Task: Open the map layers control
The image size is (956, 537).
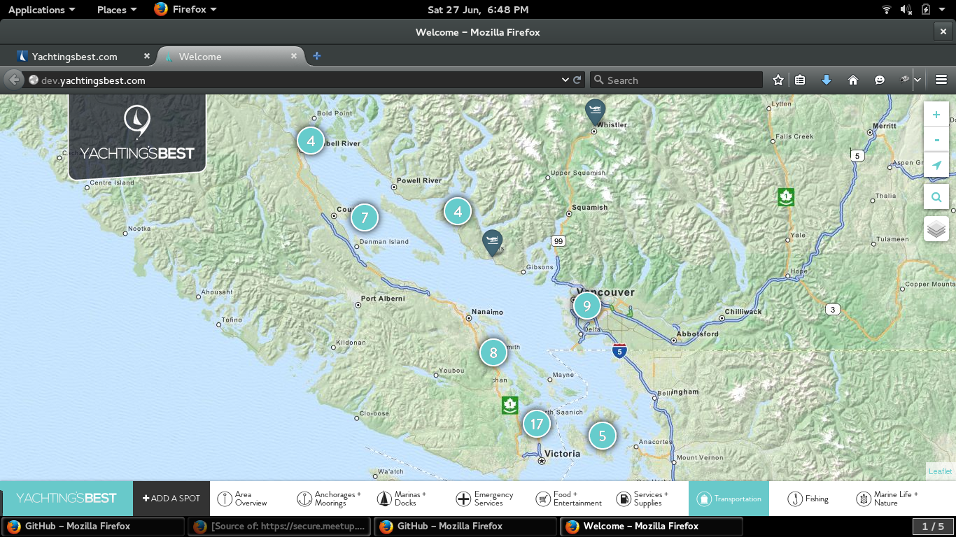Action: point(936,229)
